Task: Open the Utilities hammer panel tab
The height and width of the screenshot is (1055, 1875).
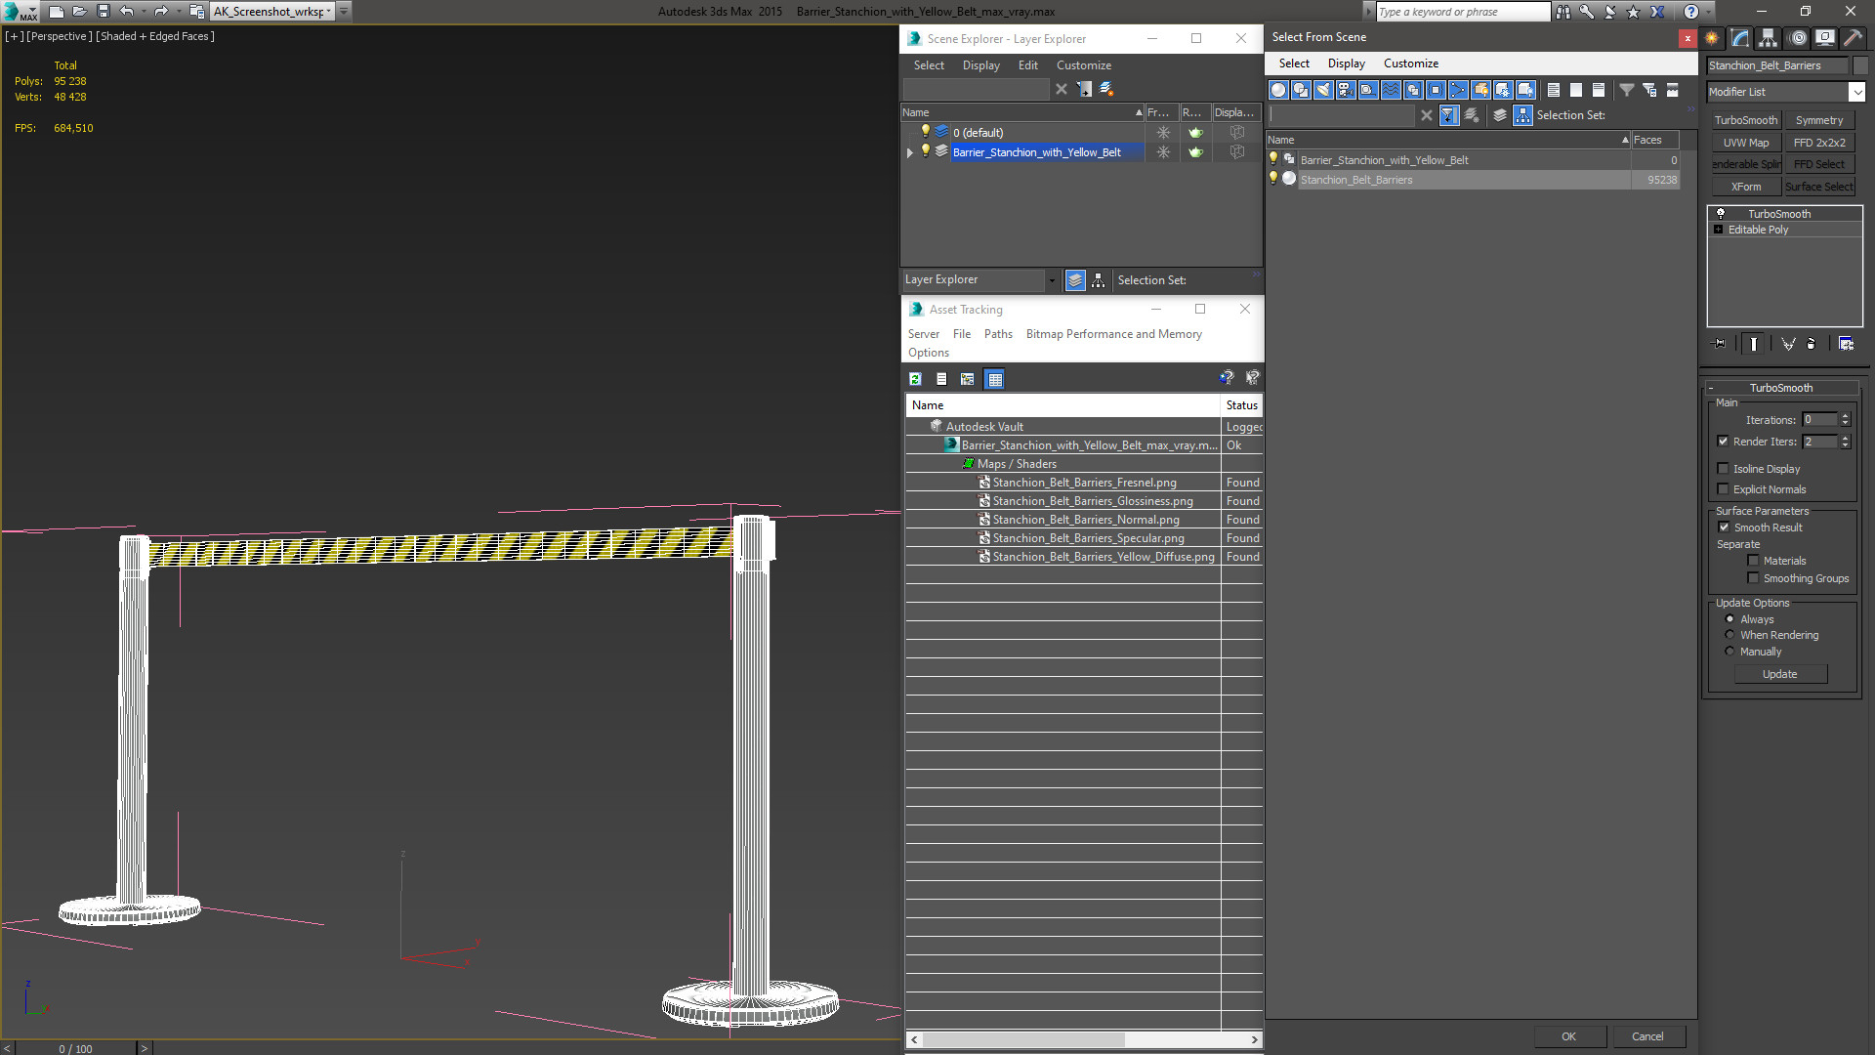Action: tap(1853, 38)
